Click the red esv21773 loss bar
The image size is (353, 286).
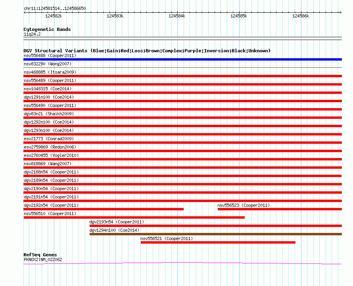click(x=182, y=143)
